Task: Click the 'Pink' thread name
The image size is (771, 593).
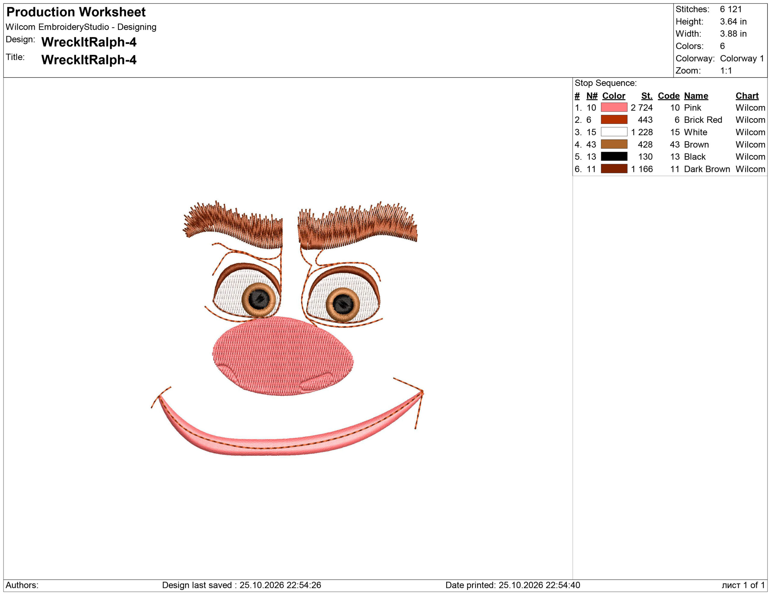Action: (x=692, y=107)
